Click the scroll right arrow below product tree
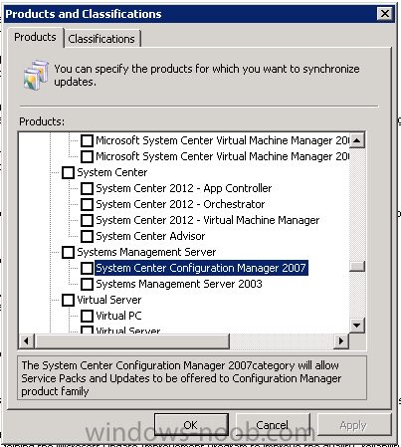The height and width of the screenshot is (447, 401). pos(340,340)
